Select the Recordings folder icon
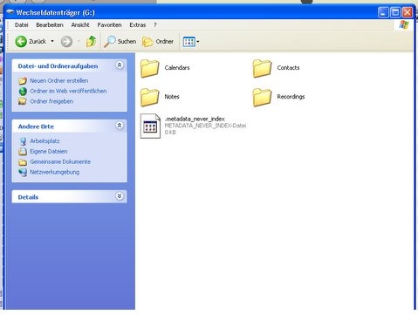418x315 pixels. click(262, 97)
